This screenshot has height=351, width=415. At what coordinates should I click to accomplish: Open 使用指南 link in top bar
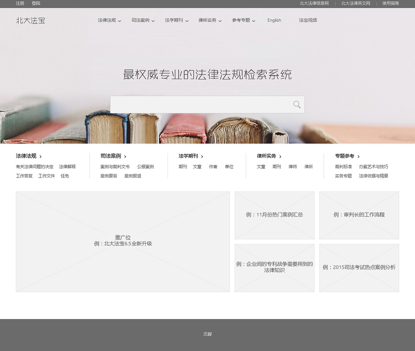click(x=391, y=3)
